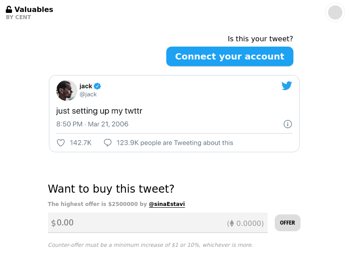This screenshot has height=257, width=345.
Task: Submit bid with the OFFER button
Action: coord(287,223)
